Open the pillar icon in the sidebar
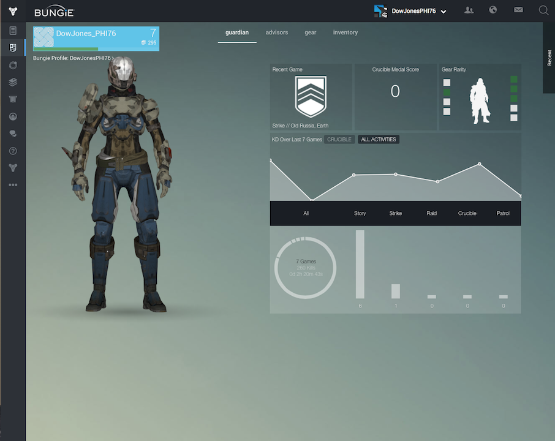555x441 pixels. point(13,99)
